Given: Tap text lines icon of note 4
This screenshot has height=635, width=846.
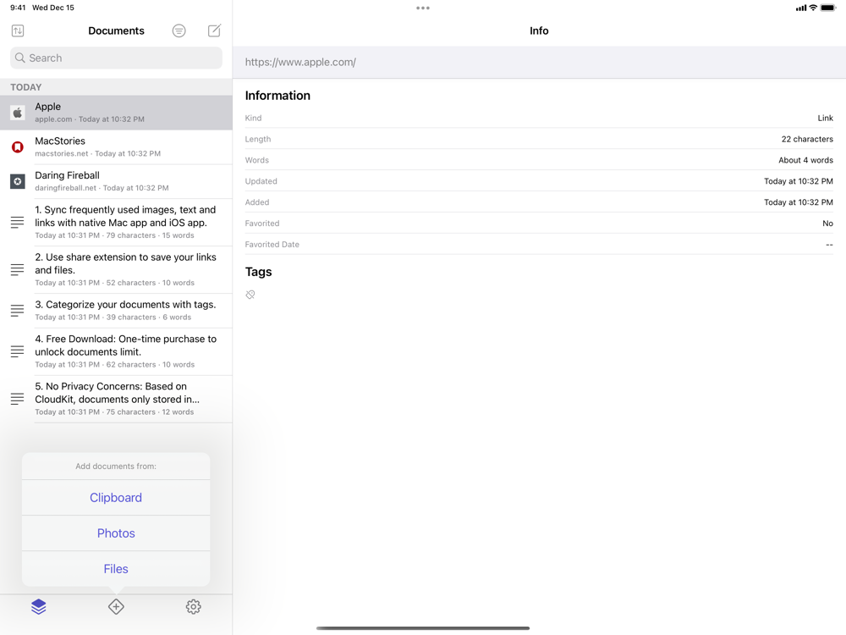Looking at the screenshot, I should click(x=17, y=351).
